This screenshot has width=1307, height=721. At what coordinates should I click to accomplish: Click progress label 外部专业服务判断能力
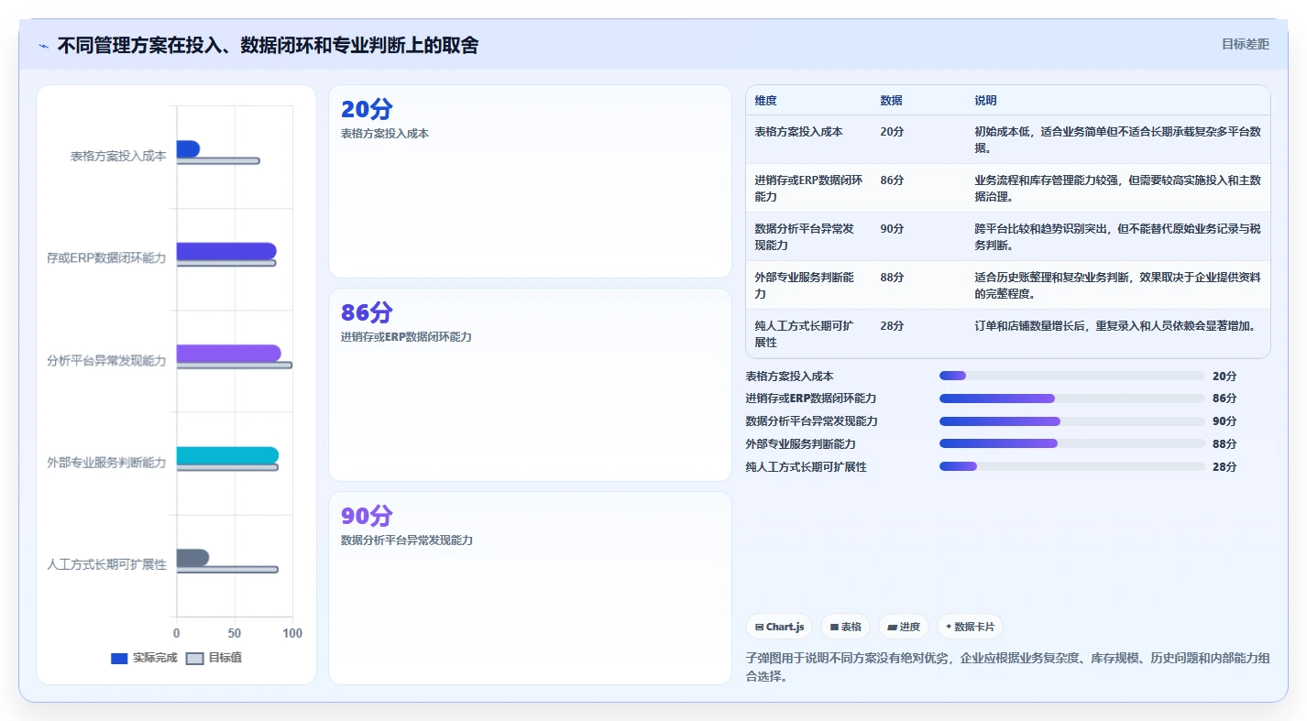[x=801, y=443]
